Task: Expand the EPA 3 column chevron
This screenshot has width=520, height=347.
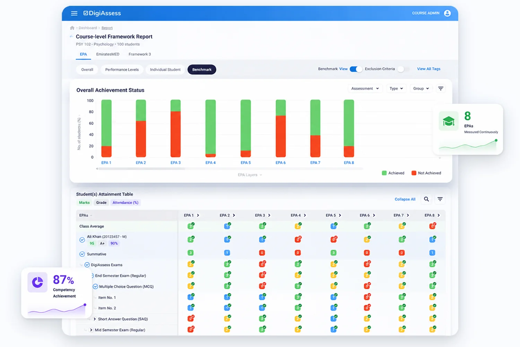Action: pyautogui.click(x=269, y=215)
